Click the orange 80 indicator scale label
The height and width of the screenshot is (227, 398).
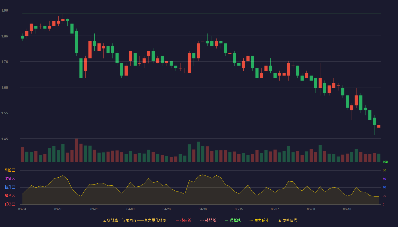pos(384,170)
